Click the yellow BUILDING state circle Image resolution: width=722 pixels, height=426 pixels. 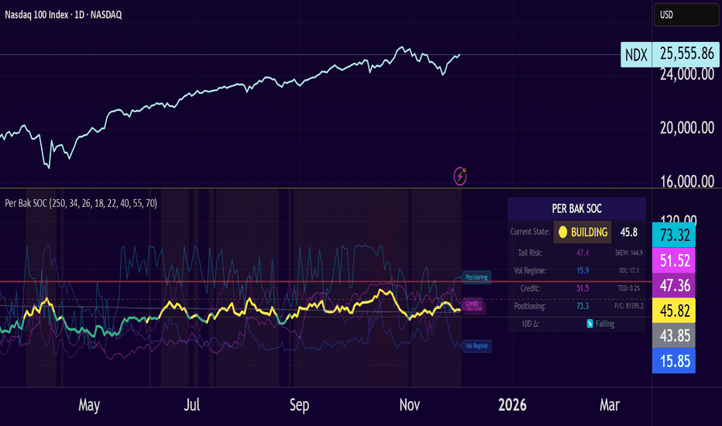(x=563, y=232)
